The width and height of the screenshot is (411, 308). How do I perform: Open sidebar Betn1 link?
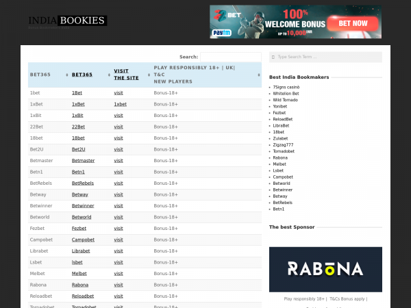pos(278,209)
